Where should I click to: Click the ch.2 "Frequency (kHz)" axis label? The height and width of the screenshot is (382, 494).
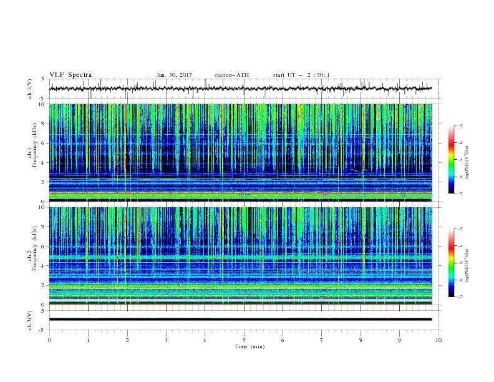(35, 248)
